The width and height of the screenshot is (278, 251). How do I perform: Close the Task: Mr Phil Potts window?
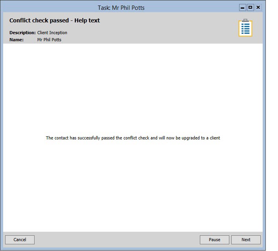coord(258,7)
